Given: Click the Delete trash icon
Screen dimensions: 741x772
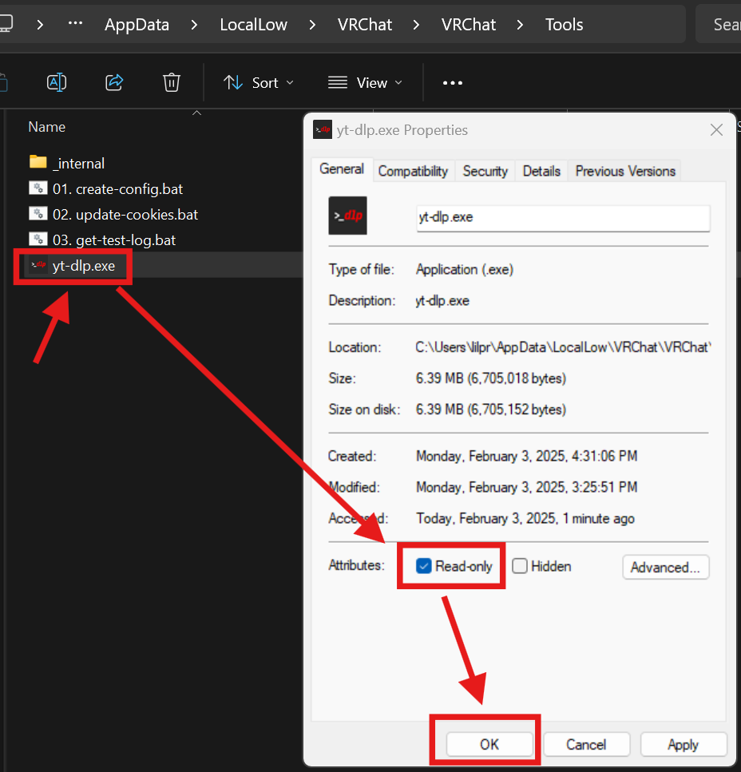Looking at the screenshot, I should [172, 82].
